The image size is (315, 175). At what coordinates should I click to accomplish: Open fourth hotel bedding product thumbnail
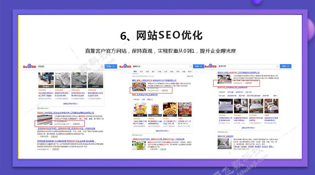271,106
